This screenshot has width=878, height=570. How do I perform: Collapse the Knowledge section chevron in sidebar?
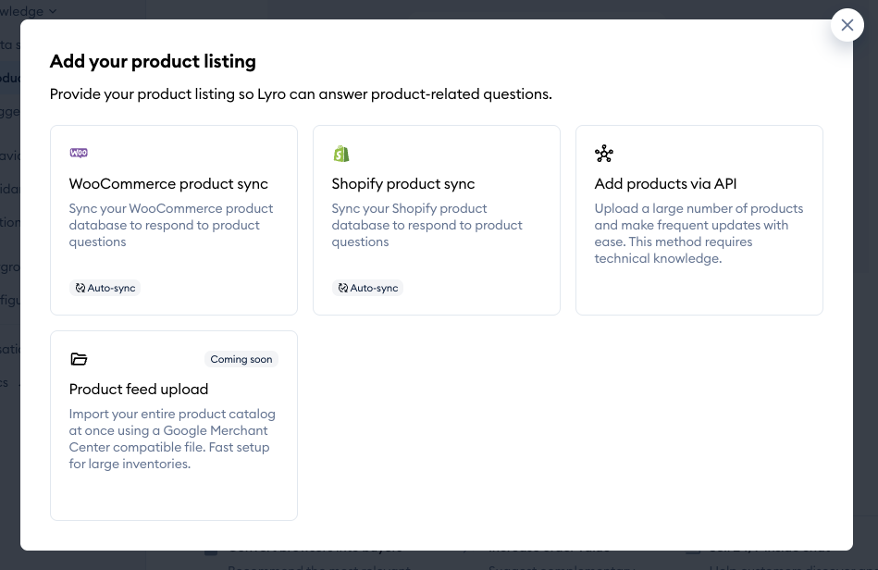coord(52,11)
